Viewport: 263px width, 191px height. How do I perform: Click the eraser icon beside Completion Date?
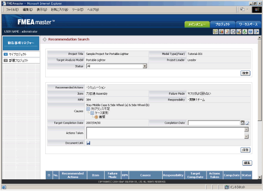point(247,123)
